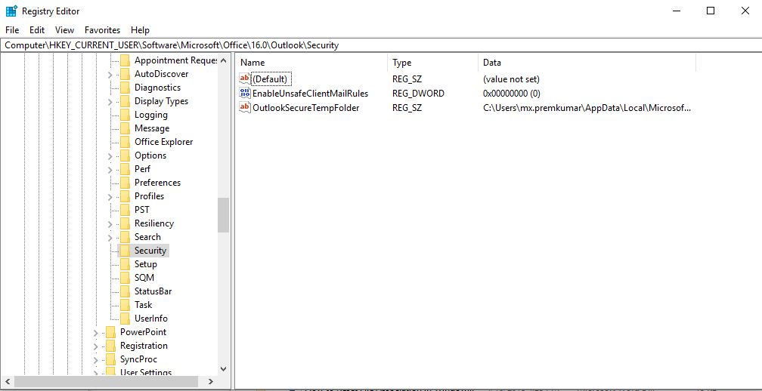This screenshot has height=391, width=762.
Task: Click the (Default) string value icon
Action: 245,79
